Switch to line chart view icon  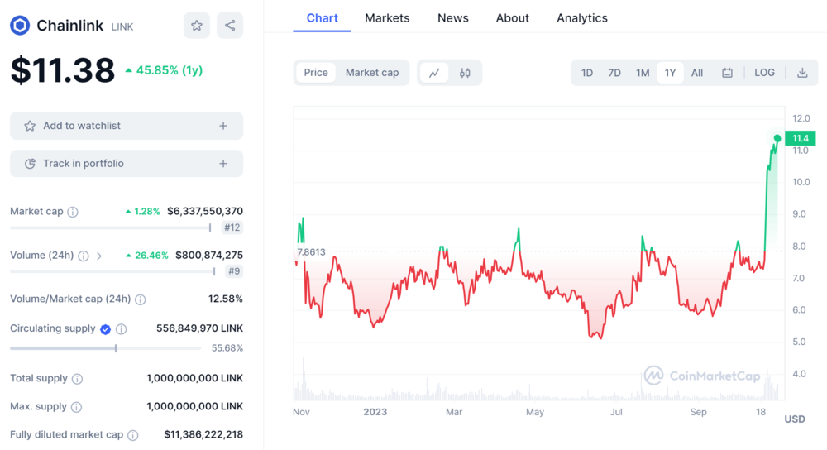click(x=434, y=73)
